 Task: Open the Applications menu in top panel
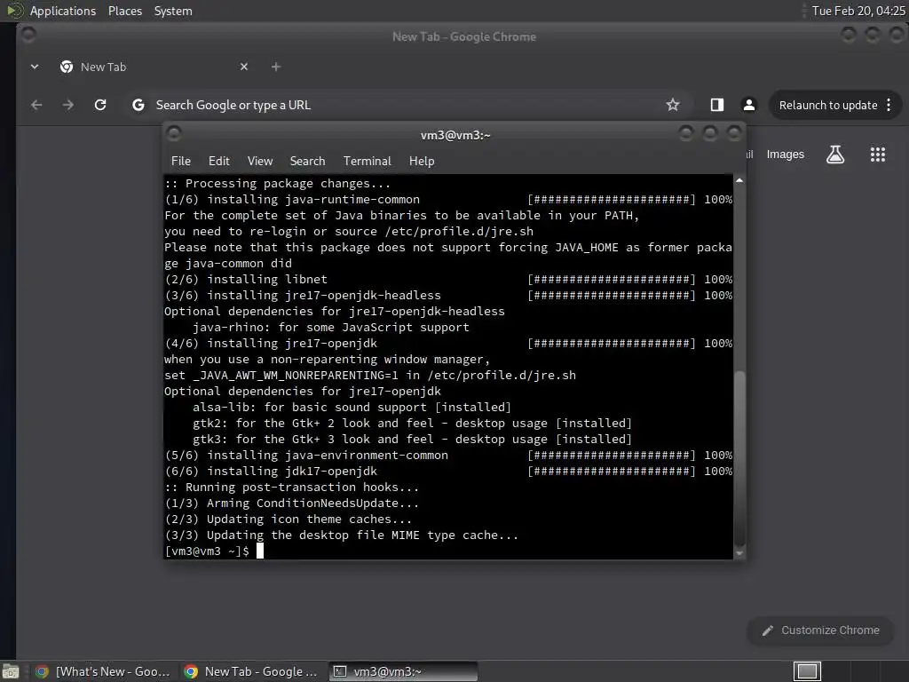point(63,11)
